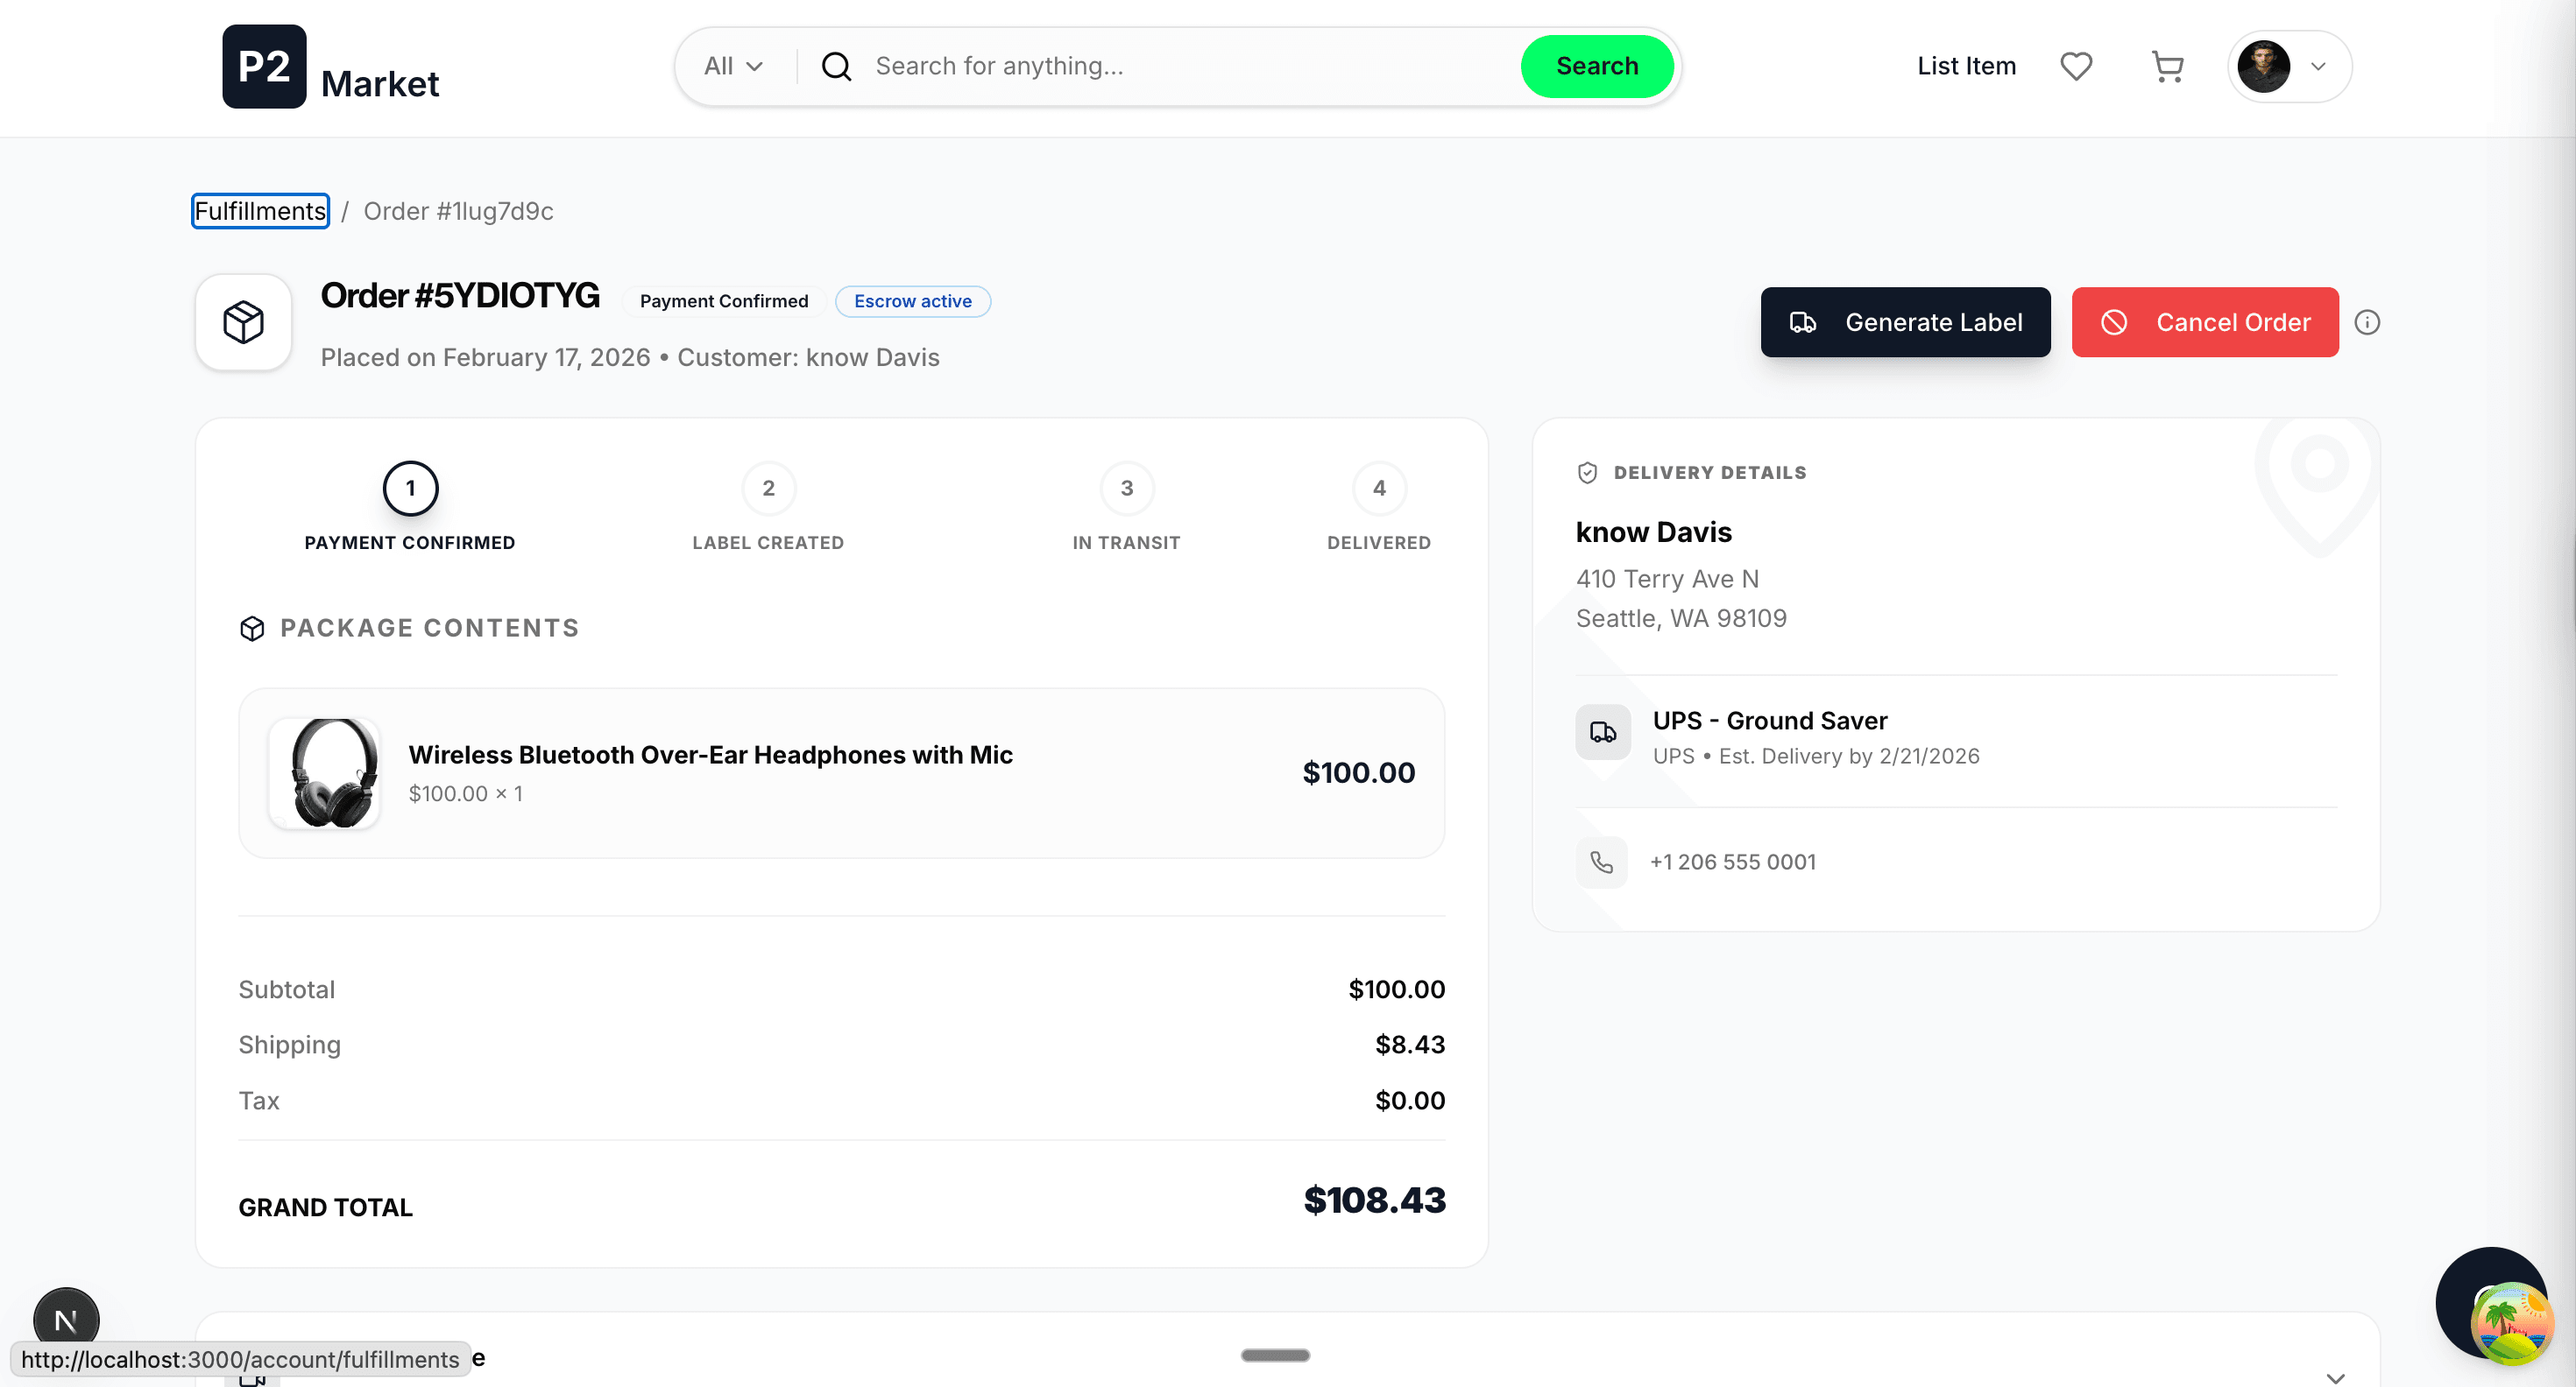Click the truck icon on Generate Label
The image size is (2576, 1387).
1804,321
